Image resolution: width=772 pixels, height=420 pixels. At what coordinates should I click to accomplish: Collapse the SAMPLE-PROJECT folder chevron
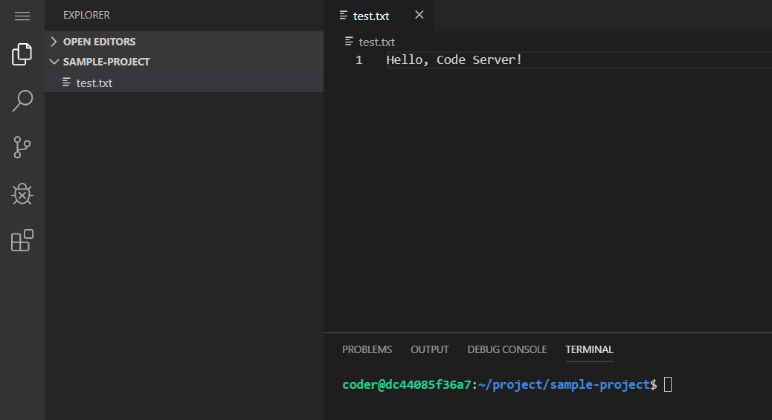click(x=54, y=62)
